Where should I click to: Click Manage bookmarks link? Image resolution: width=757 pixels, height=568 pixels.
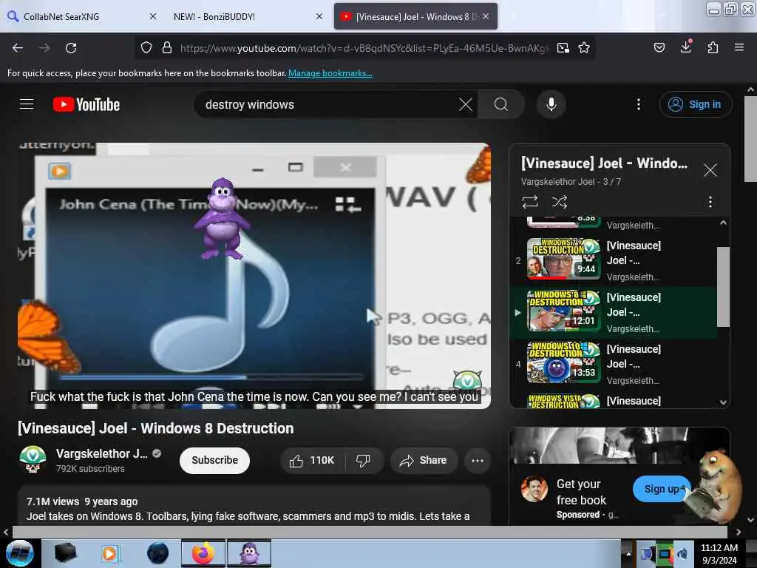330,73
